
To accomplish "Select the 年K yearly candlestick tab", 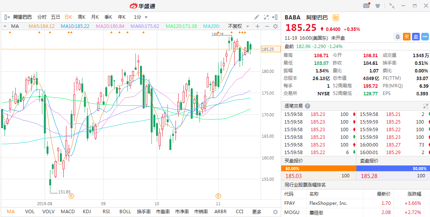I will click(121, 17).
